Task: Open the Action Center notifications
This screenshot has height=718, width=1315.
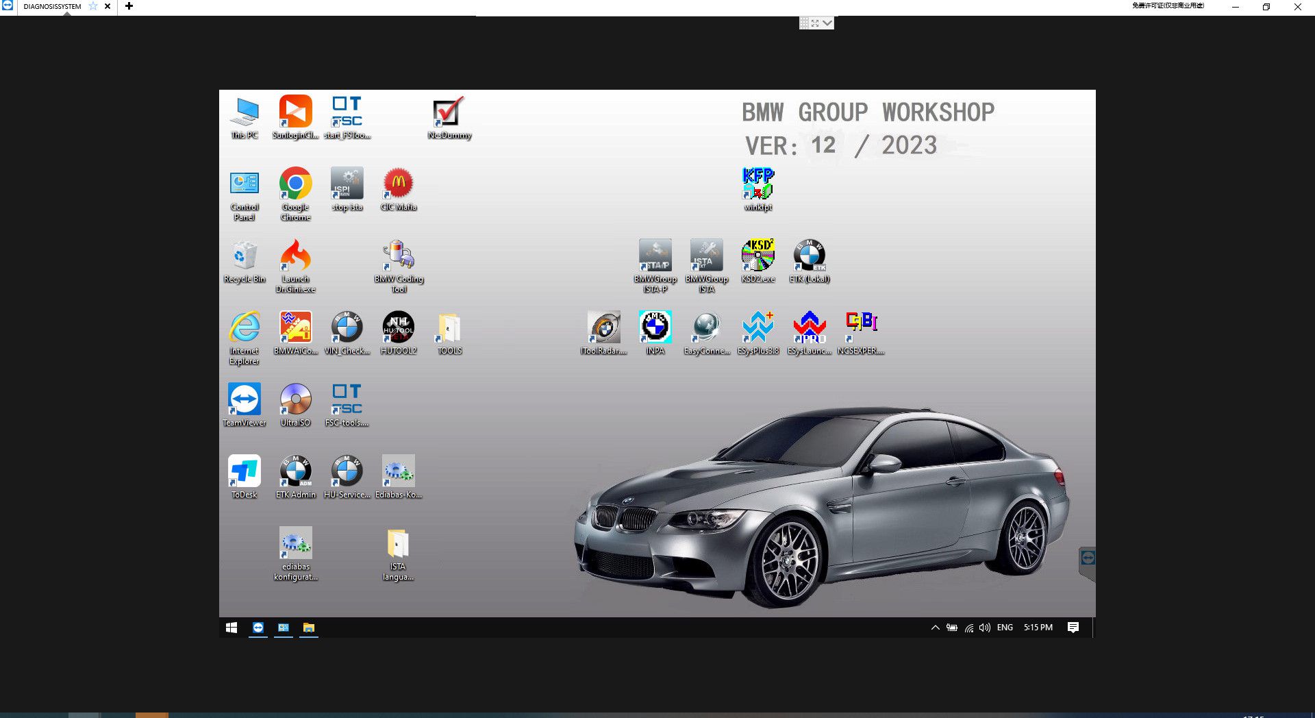Action: [x=1073, y=628]
